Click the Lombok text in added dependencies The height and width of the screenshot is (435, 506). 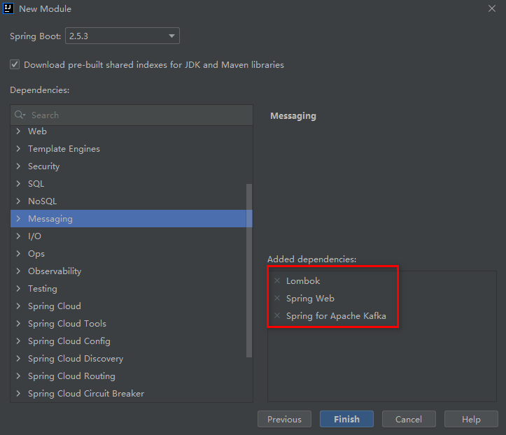click(x=303, y=280)
